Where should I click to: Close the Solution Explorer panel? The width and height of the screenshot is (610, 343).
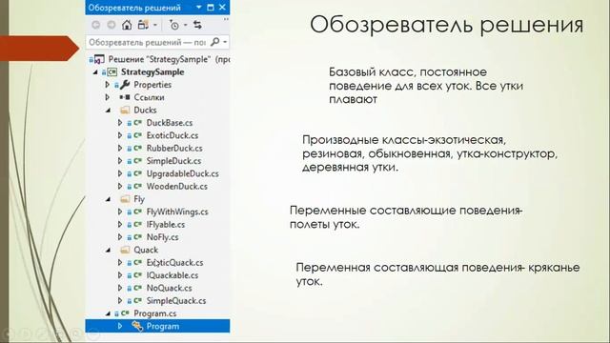(222, 8)
